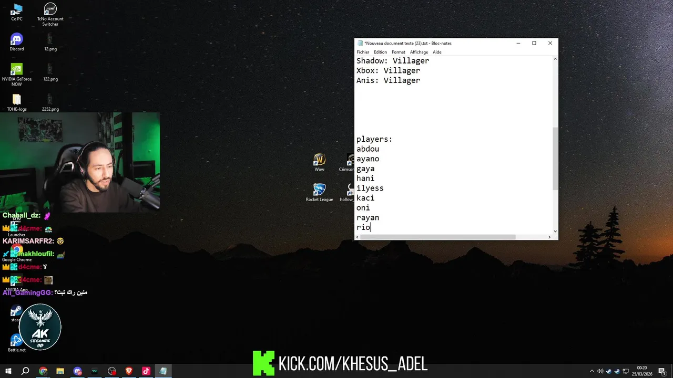Open Brave browser from the taskbar
The width and height of the screenshot is (673, 378).
[129, 371]
